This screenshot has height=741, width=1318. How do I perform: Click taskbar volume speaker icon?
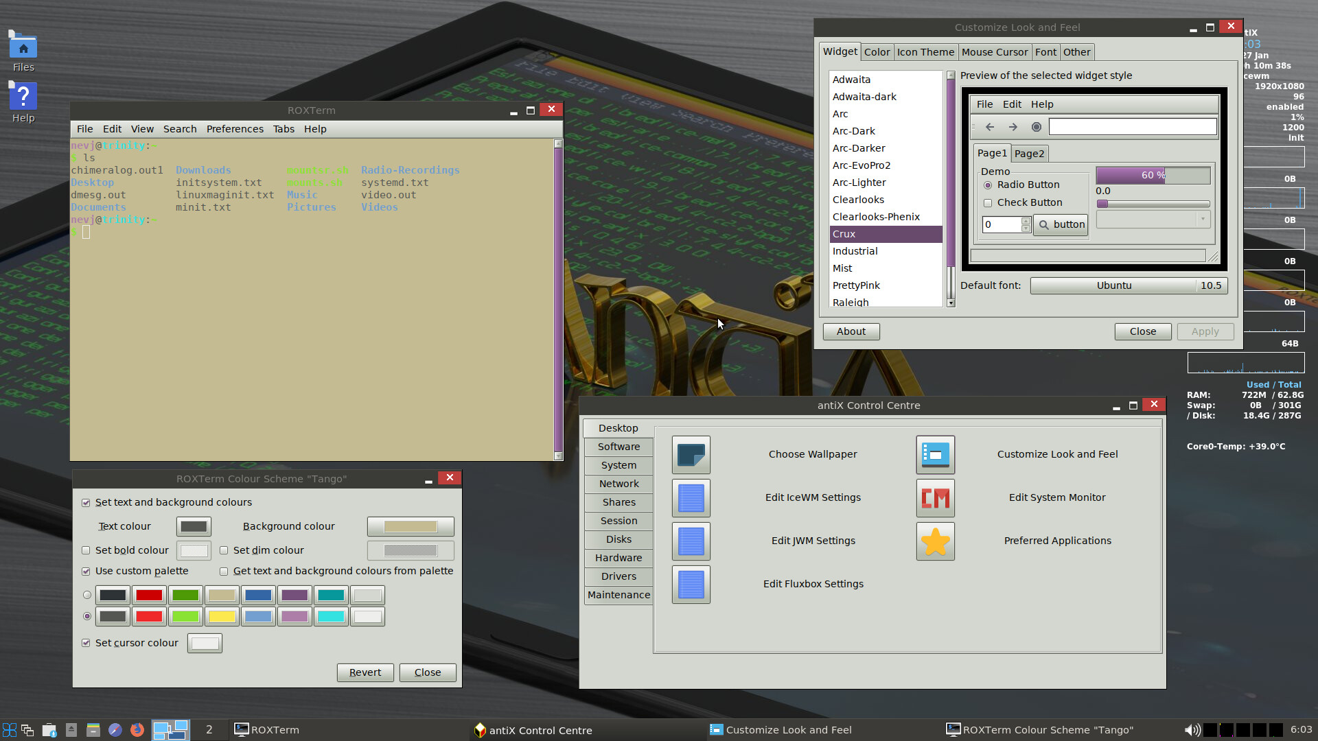click(x=1192, y=729)
